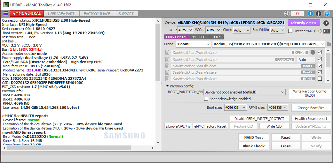The image size is (333, 163).
Task: Click the file icon of Boot1 row
Action: pos(167,66)
